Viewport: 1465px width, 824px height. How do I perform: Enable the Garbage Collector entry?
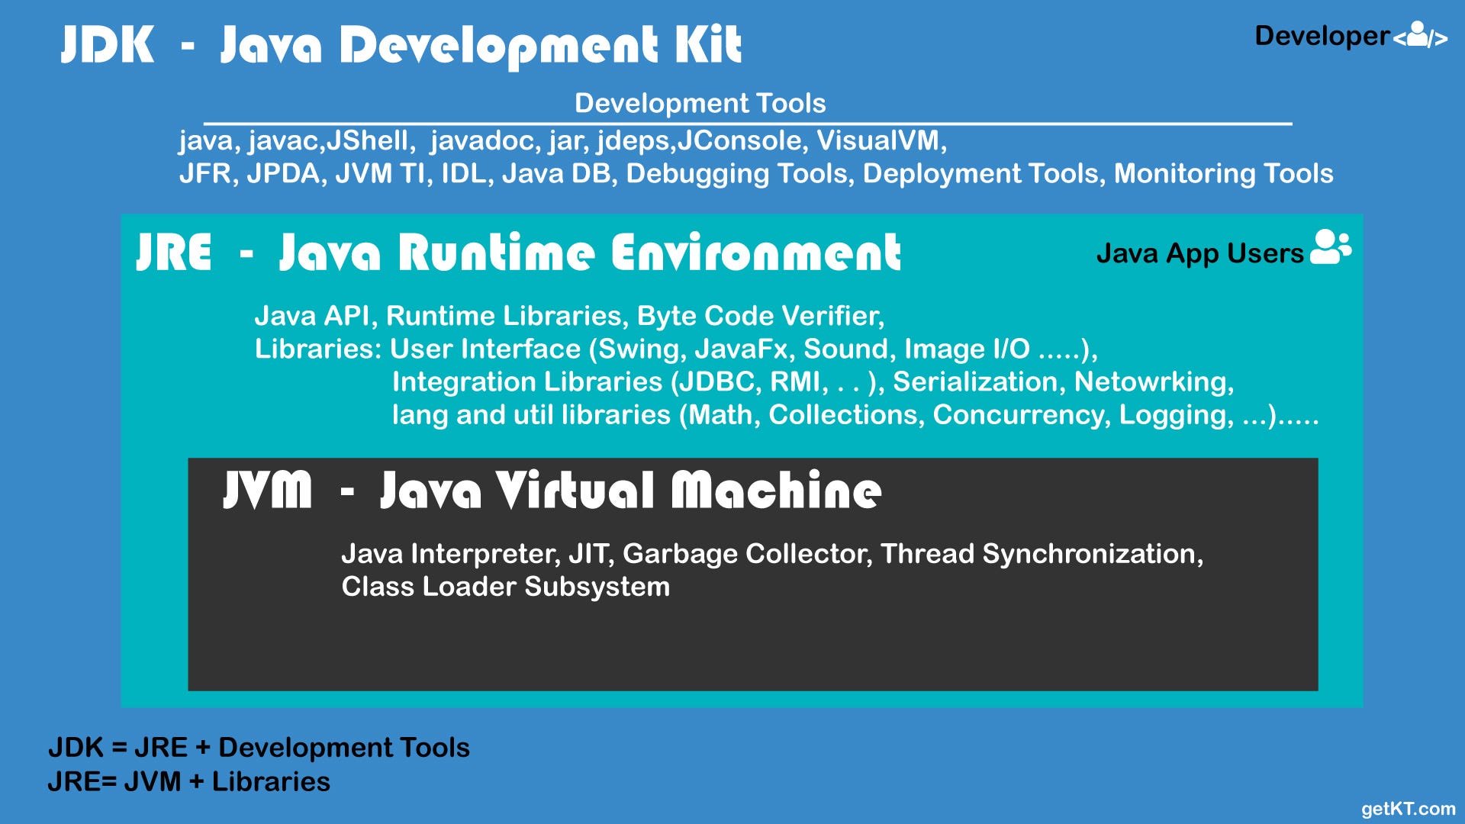[748, 552]
